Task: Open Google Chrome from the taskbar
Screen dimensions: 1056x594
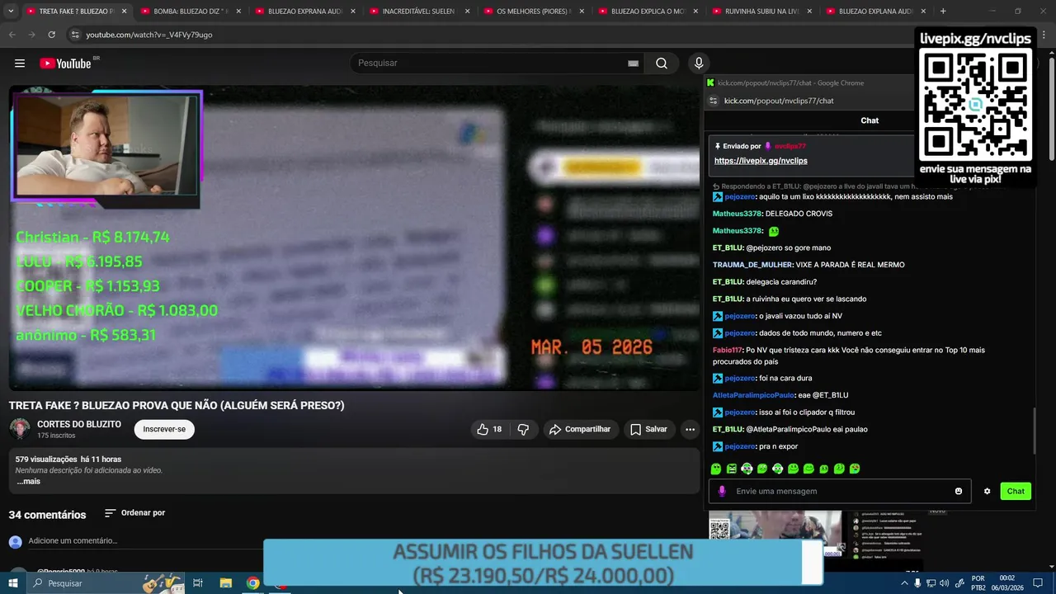Action: tap(253, 583)
